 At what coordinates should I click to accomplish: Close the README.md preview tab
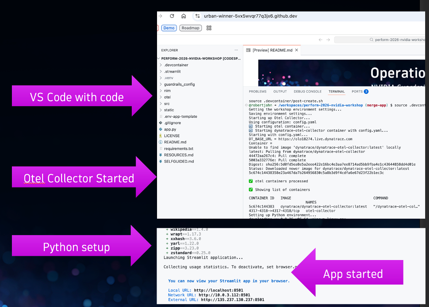tap(297, 50)
